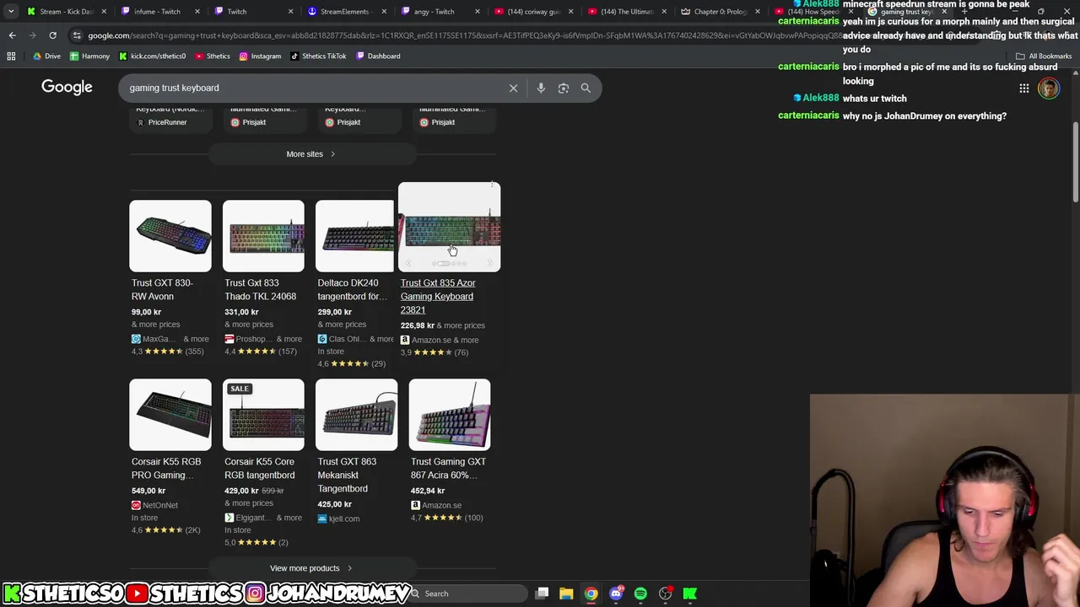Click price text 549,00 kr
Viewport: 1080px width, 607px height.
(x=148, y=491)
